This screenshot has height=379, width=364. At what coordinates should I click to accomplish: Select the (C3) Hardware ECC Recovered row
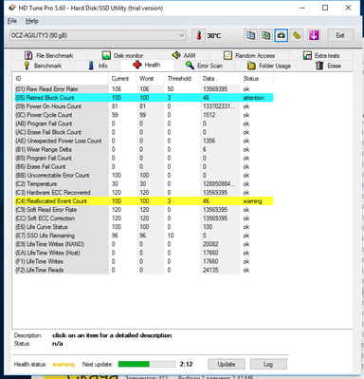(x=144, y=193)
